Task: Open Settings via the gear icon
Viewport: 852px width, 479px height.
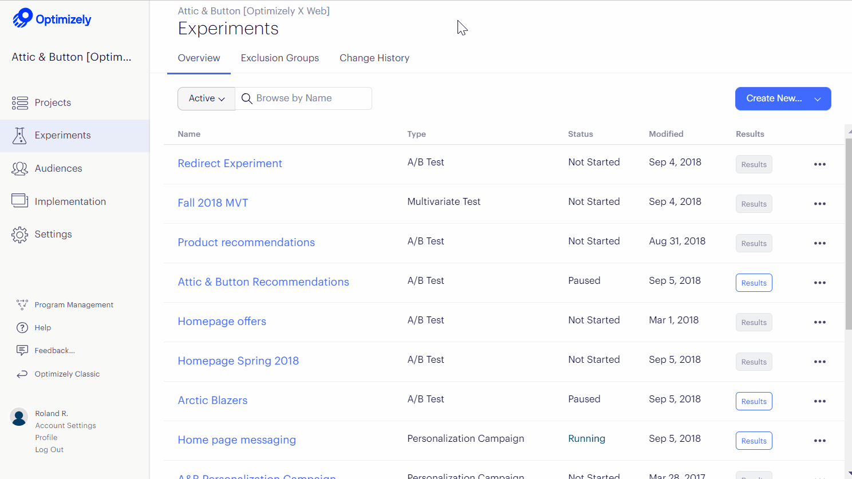Action: click(20, 235)
